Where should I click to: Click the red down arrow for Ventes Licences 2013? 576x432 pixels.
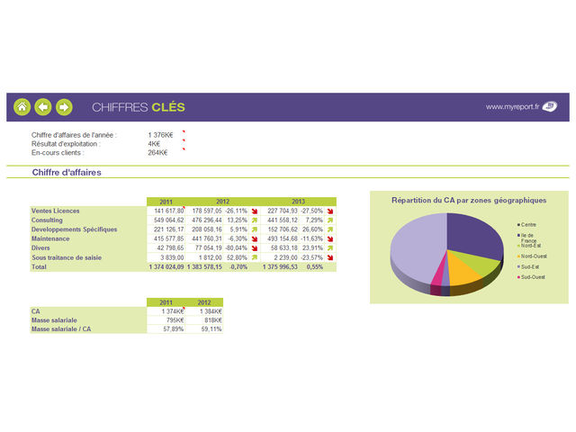pyautogui.click(x=330, y=211)
